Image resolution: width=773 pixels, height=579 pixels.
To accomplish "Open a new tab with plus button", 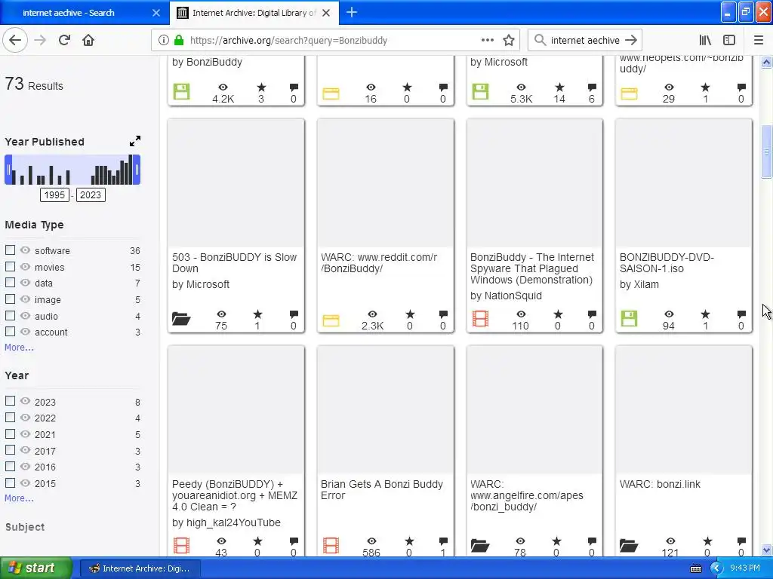I will 352,12.
